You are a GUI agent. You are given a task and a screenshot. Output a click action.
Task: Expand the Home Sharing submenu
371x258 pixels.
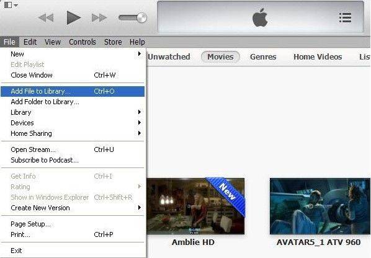(73, 133)
